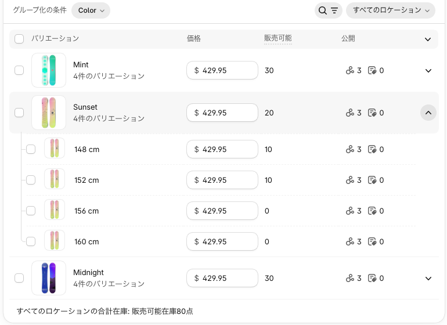This screenshot has height=325, width=447.
Task: Click the 160 cm price field
Action: click(x=222, y=242)
